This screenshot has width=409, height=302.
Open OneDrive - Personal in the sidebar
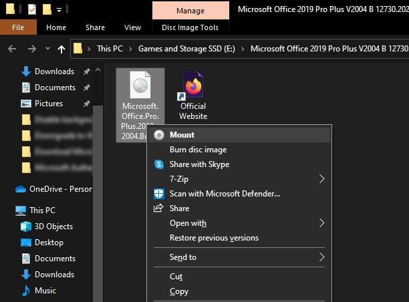[53, 189]
